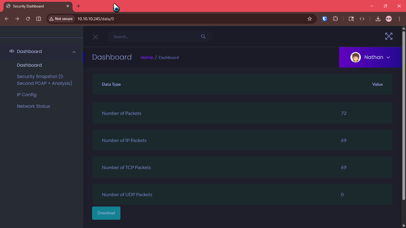Viewport: 406px width, 228px height.
Task: Open Security Snapshot (5 Second PCAP + Analysis)
Action: [x=44, y=80]
